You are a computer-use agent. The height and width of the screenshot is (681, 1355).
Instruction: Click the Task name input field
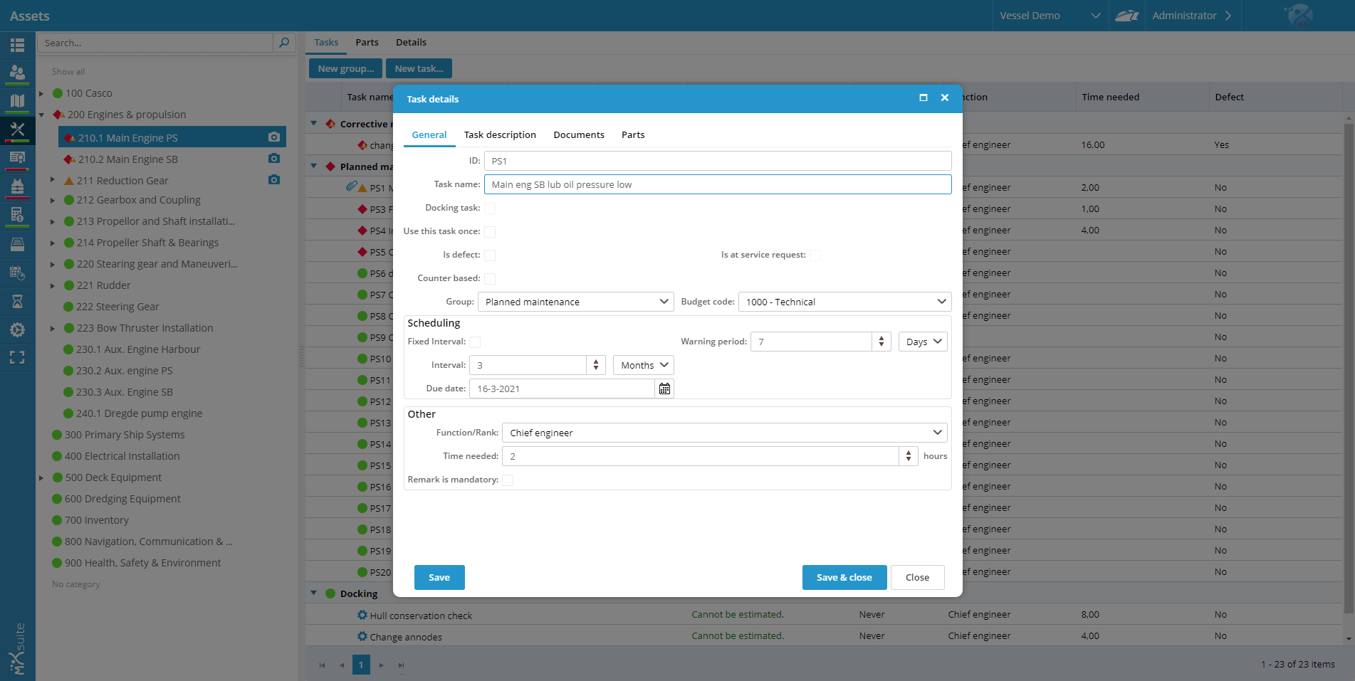coord(717,184)
